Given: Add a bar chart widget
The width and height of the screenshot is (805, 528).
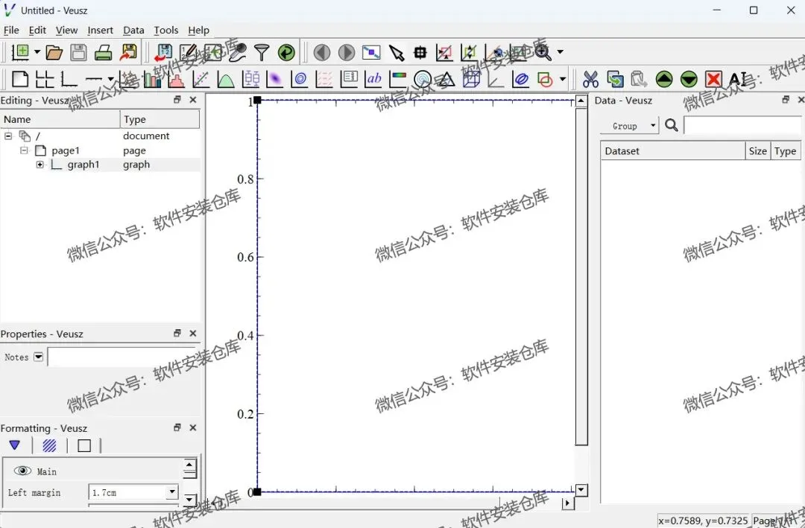Looking at the screenshot, I should [x=152, y=79].
